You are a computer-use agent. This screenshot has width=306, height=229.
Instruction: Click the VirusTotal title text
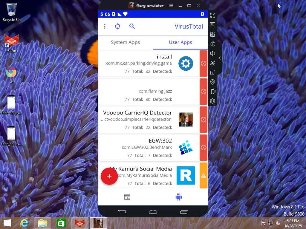(x=189, y=26)
